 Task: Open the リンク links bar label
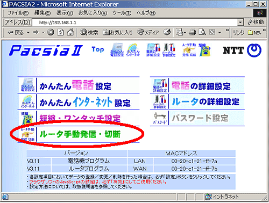tap(238, 33)
